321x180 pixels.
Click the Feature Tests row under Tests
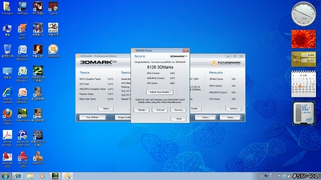(x=96, y=94)
